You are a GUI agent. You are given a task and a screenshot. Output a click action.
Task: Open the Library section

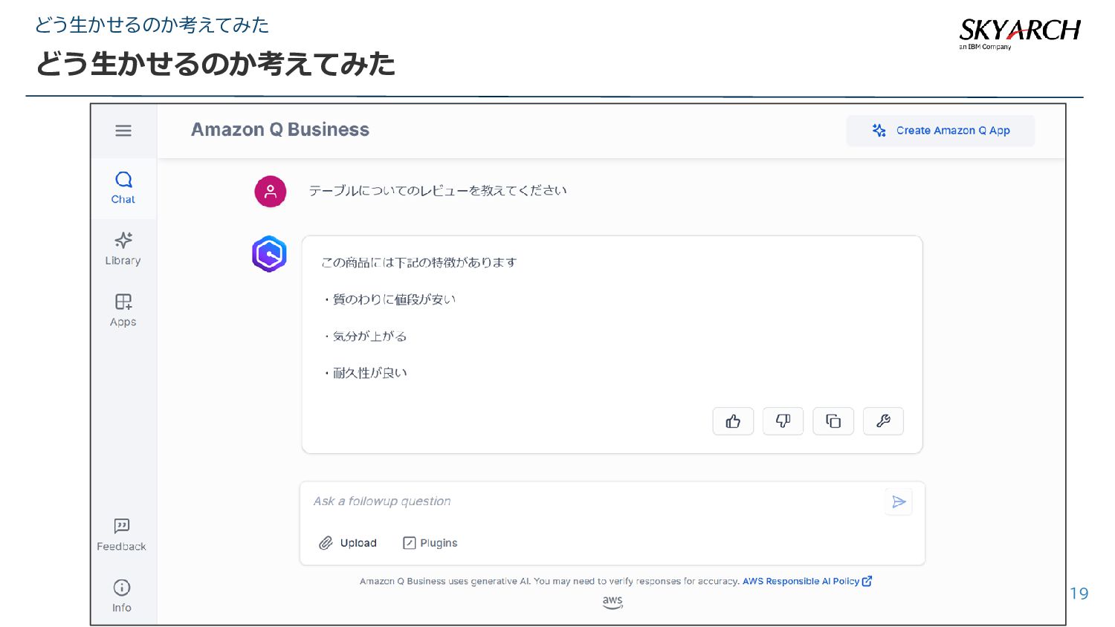coord(123,249)
